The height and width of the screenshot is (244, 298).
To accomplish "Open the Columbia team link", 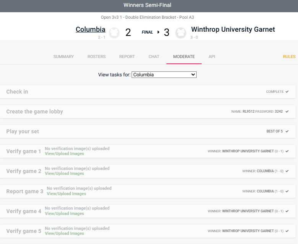I will point(90,29).
